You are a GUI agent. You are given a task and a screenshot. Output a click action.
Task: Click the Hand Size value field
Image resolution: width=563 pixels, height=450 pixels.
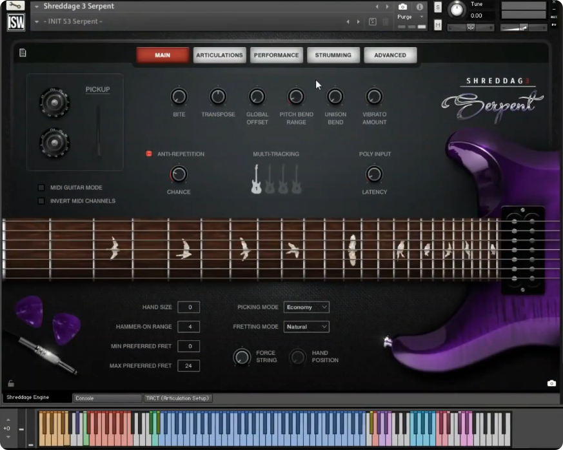click(x=188, y=307)
